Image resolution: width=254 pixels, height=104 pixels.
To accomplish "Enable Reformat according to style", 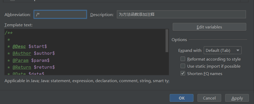I will (x=183, y=59).
